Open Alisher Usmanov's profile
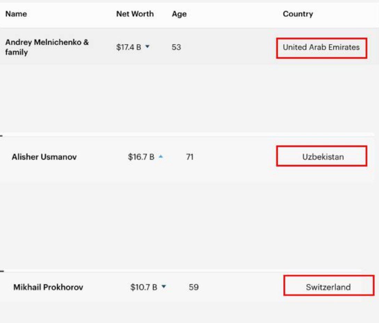Screen dimensions: 379x323 click(44, 157)
